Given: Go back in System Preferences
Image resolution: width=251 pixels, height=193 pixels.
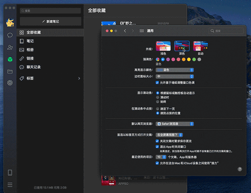Looking at the screenshot, I should [125, 31].
